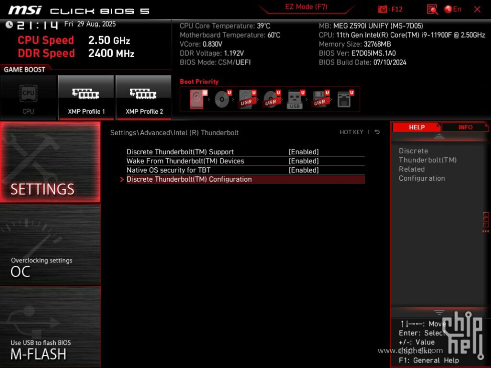Click the +/-: Value key hint
The height and width of the screenshot is (368, 491).
(x=416, y=342)
